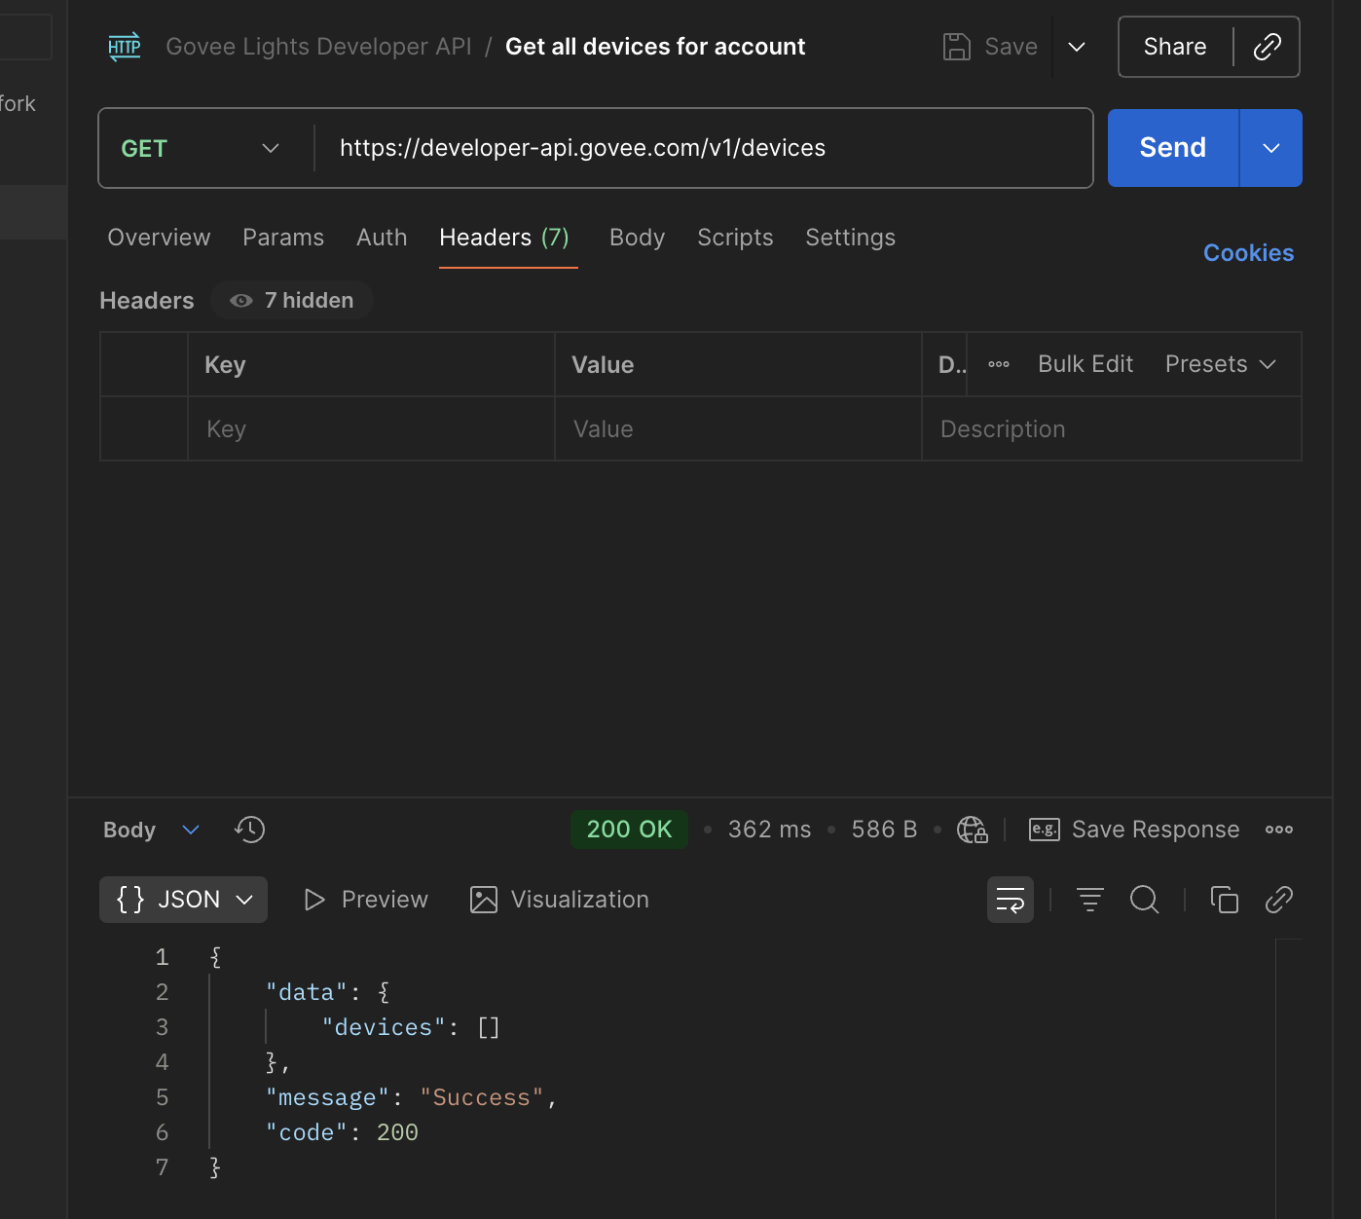Click the Send button
Image resolution: width=1361 pixels, height=1219 pixels.
tap(1172, 148)
